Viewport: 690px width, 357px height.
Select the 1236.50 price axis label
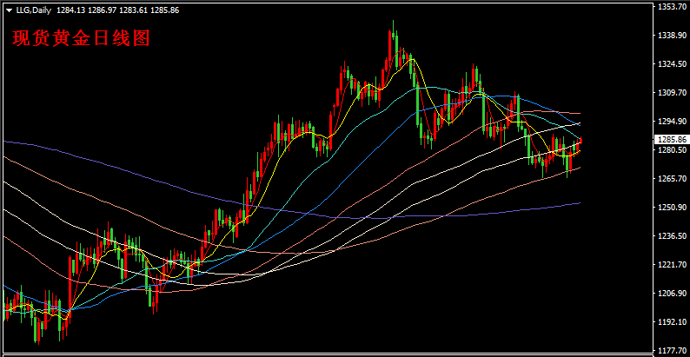click(671, 236)
